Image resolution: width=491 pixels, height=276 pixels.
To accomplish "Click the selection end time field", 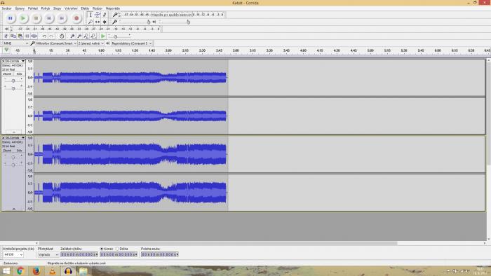I will click(119, 255).
